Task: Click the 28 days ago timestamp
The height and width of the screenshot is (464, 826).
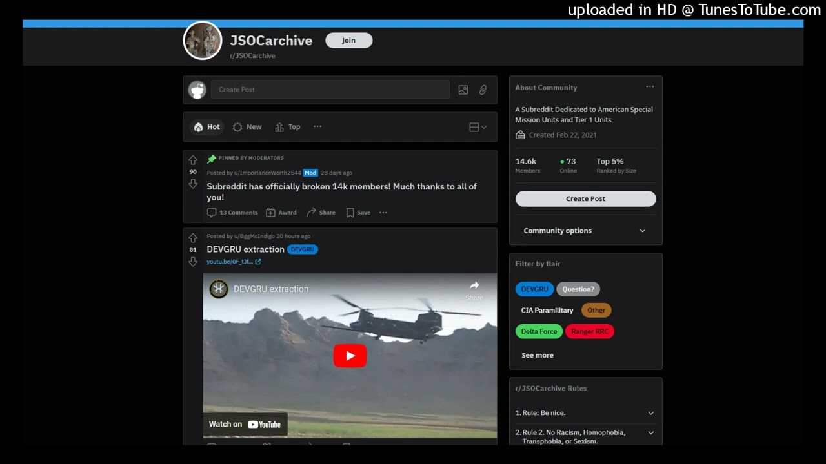Action: click(337, 173)
